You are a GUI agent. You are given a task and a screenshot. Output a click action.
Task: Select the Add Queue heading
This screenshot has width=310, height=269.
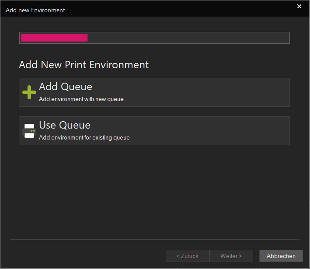pyautogui.click(x=66, y=87)
